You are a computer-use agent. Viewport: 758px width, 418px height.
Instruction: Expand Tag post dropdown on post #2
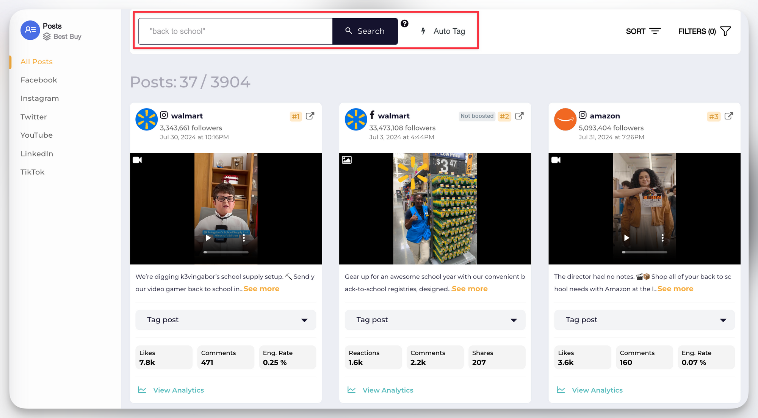(435, 320)
